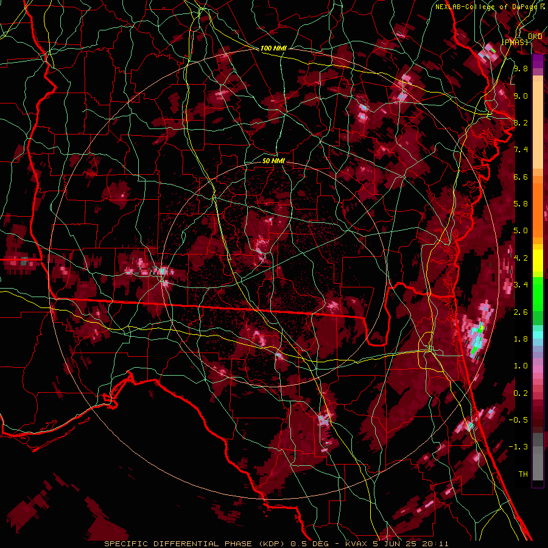Viewport: 548px width, 548px height.
Task: Select the 9.0 scale value
Action: pyautogui.click(x=521, y=96)
